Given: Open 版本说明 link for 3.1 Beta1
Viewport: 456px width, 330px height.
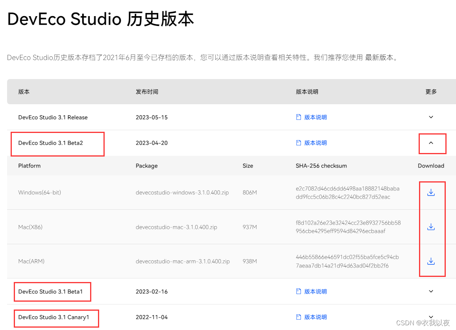Looking at the screenshot, I should (x=316, y=291).
